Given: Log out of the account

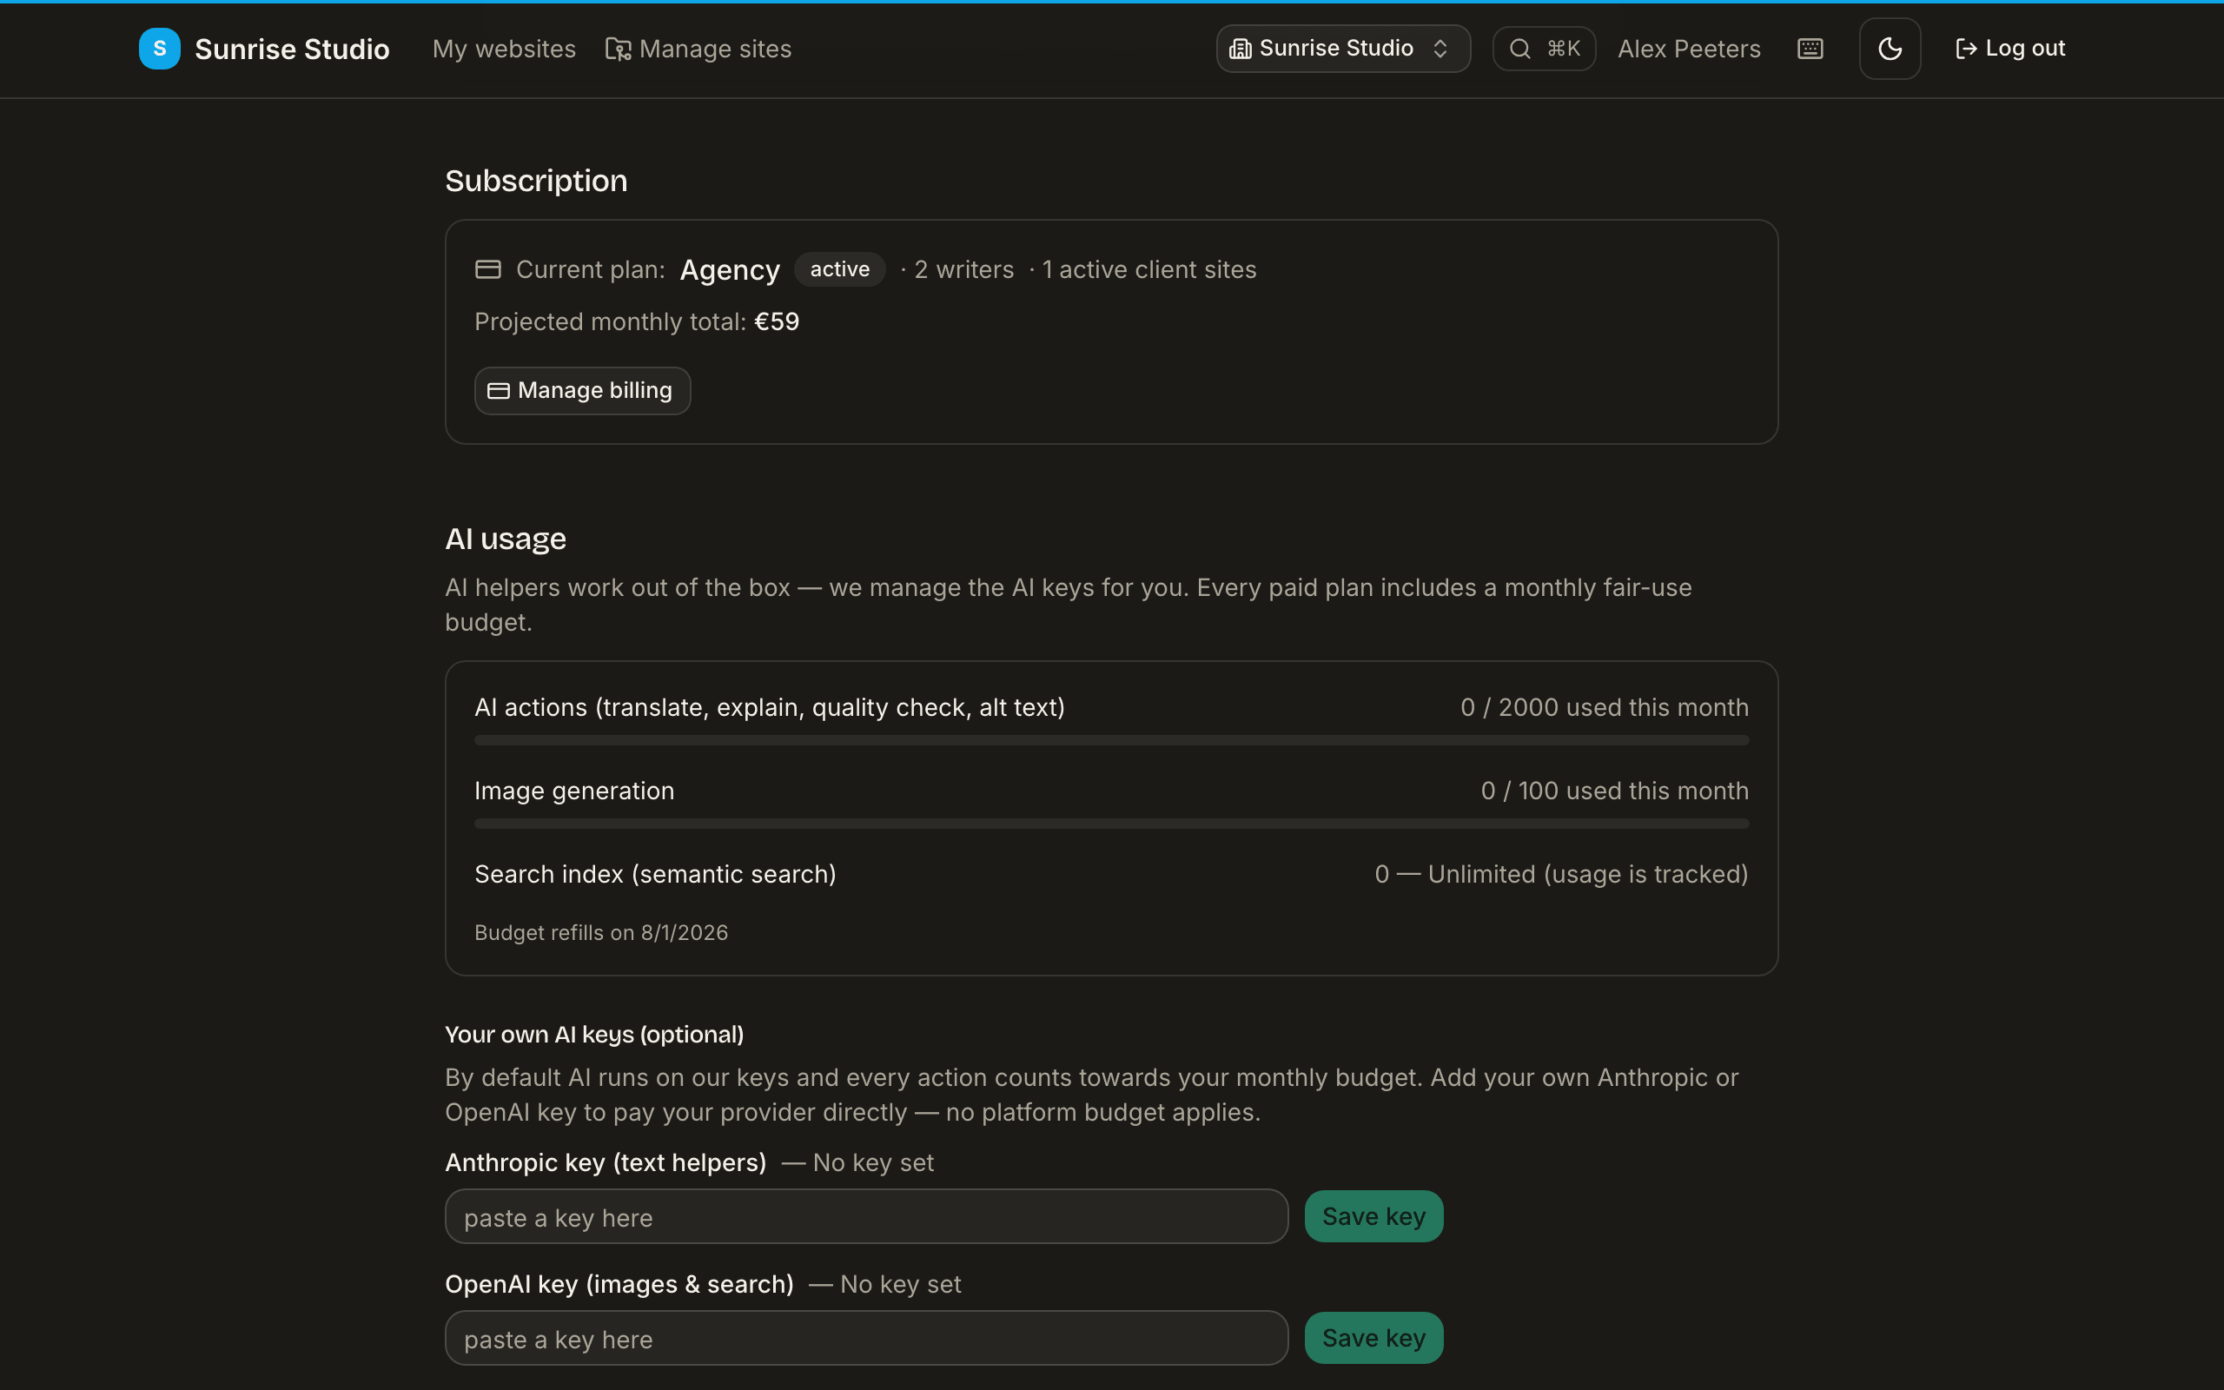Looking at the screenshot, I should tap(2010, 49).
